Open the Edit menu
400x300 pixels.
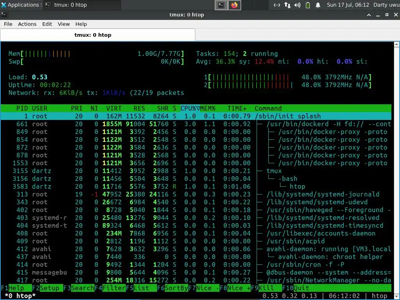pyautogui.click(x=47, y=24)
